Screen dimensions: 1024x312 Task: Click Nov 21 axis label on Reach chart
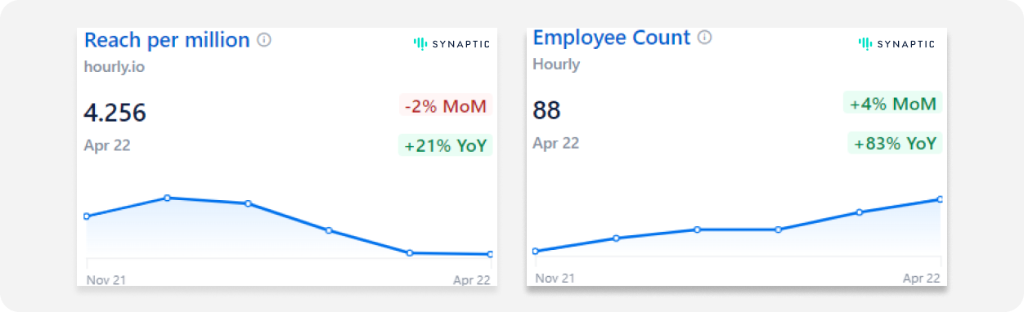pyautogui.click(x=106, y=280)
